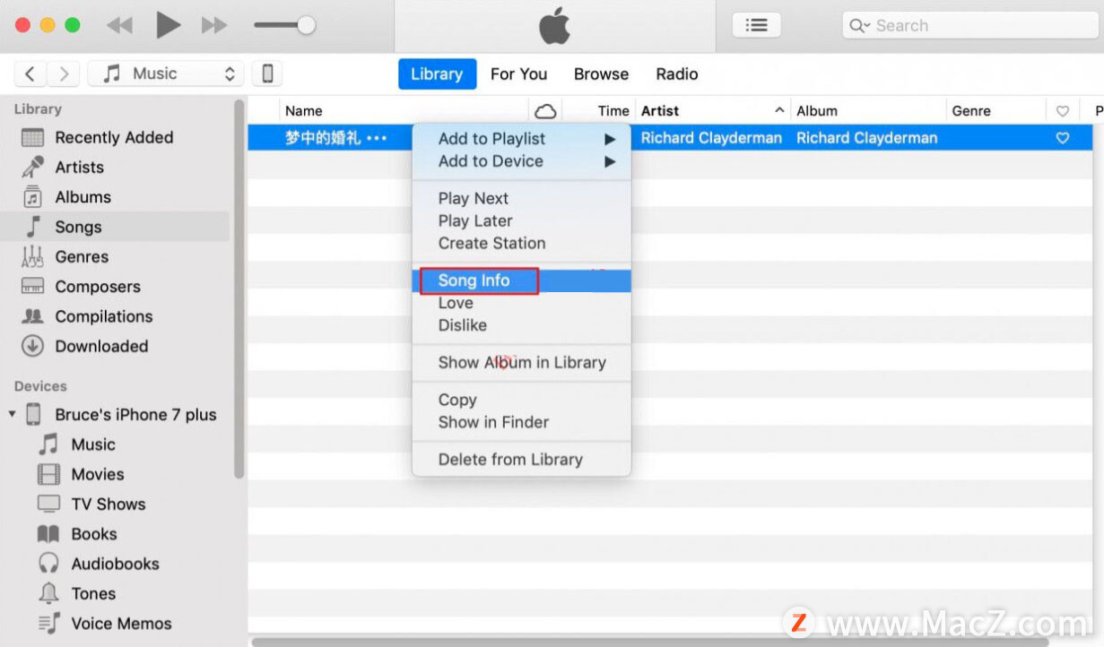Click the sidebar vertical scrollbar

(x=239, y=289)
